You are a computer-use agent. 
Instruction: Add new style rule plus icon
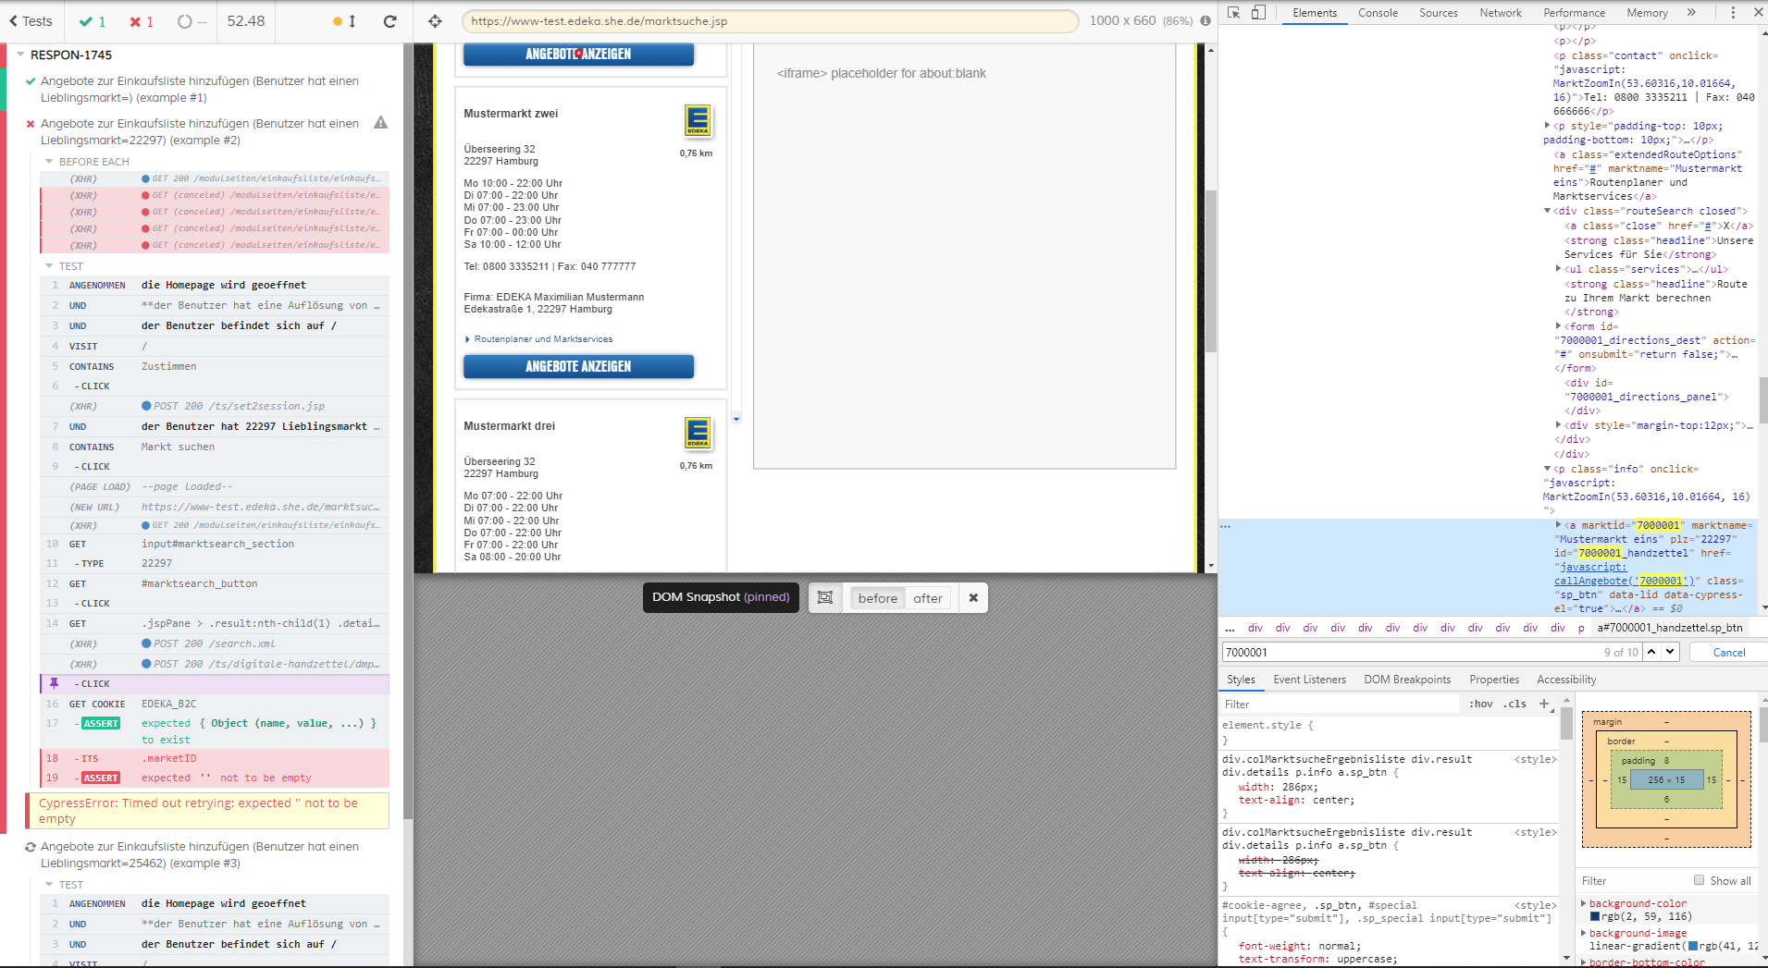pos(1544,704)
